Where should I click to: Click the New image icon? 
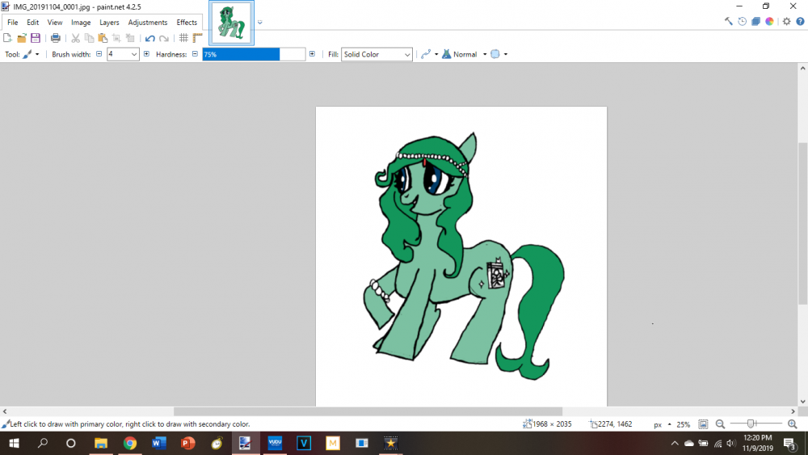(x=8, y=38)
